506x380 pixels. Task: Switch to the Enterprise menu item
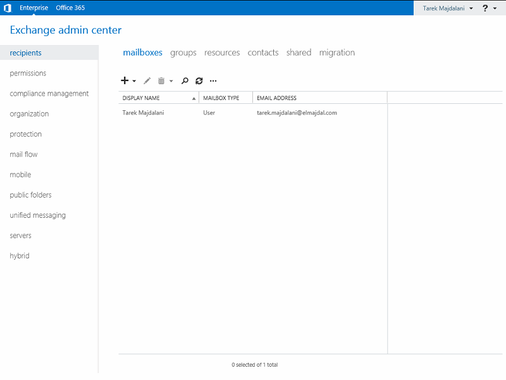pos(34,8)
